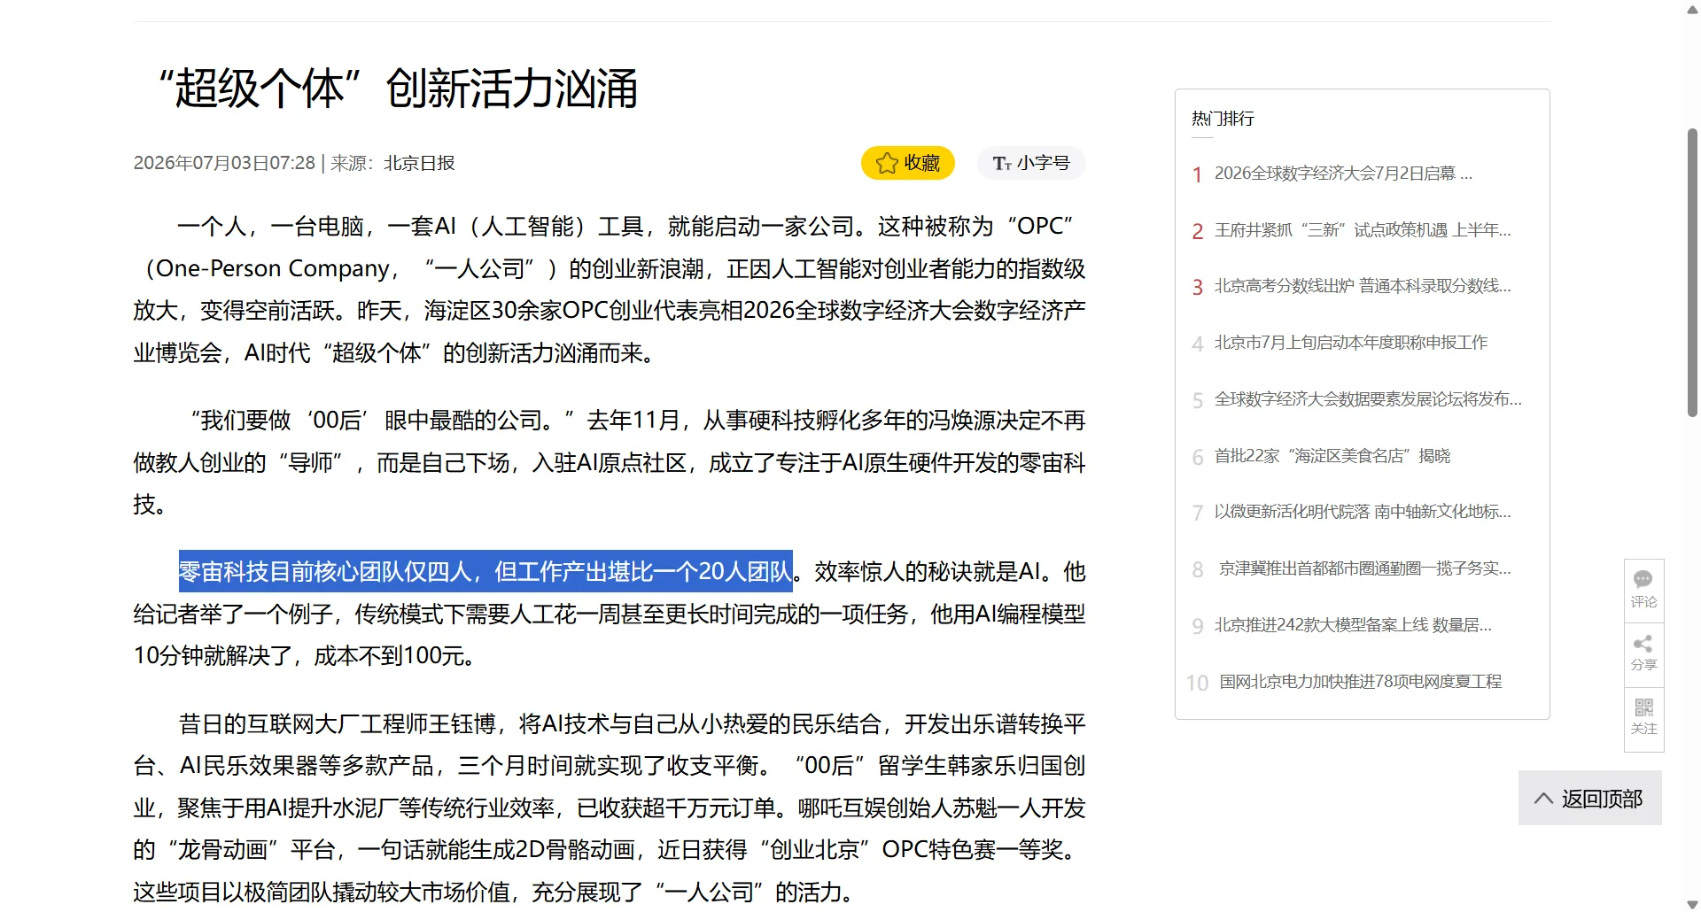Toggle the 小字号 font size button
Image resolution: width=1701 pixels, height=912 pixels.
[x=1031, y=163]
